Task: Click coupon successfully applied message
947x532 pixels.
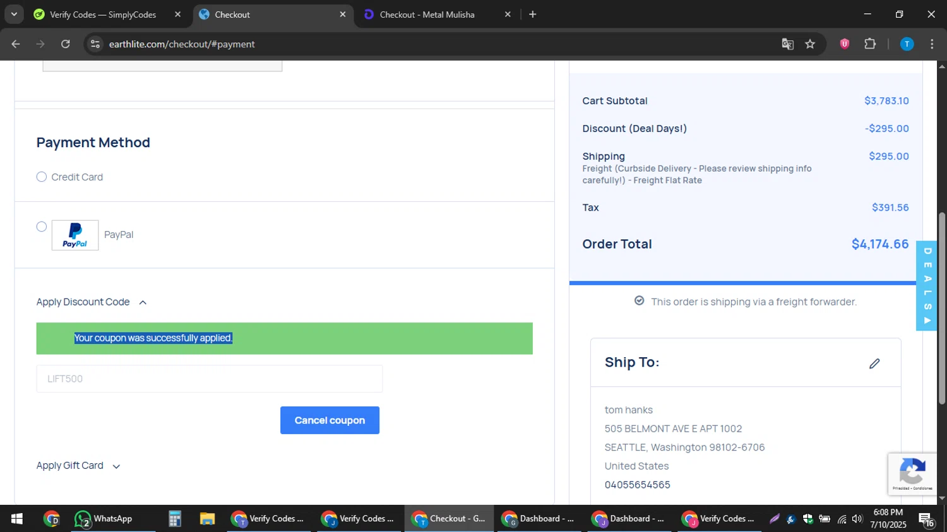Action: [x=153, y=338]
